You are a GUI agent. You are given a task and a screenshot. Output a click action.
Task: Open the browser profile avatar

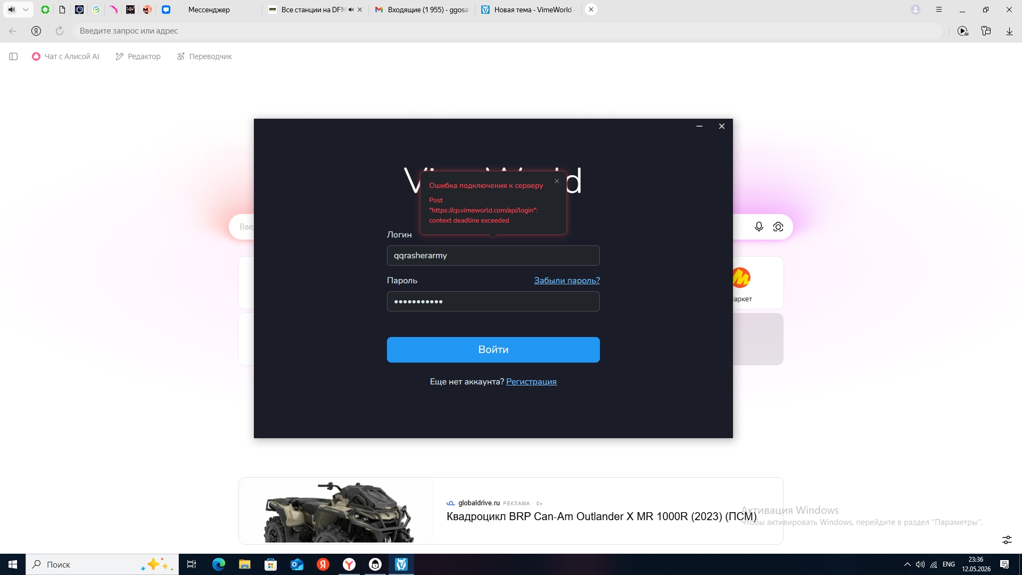[916, 10]
